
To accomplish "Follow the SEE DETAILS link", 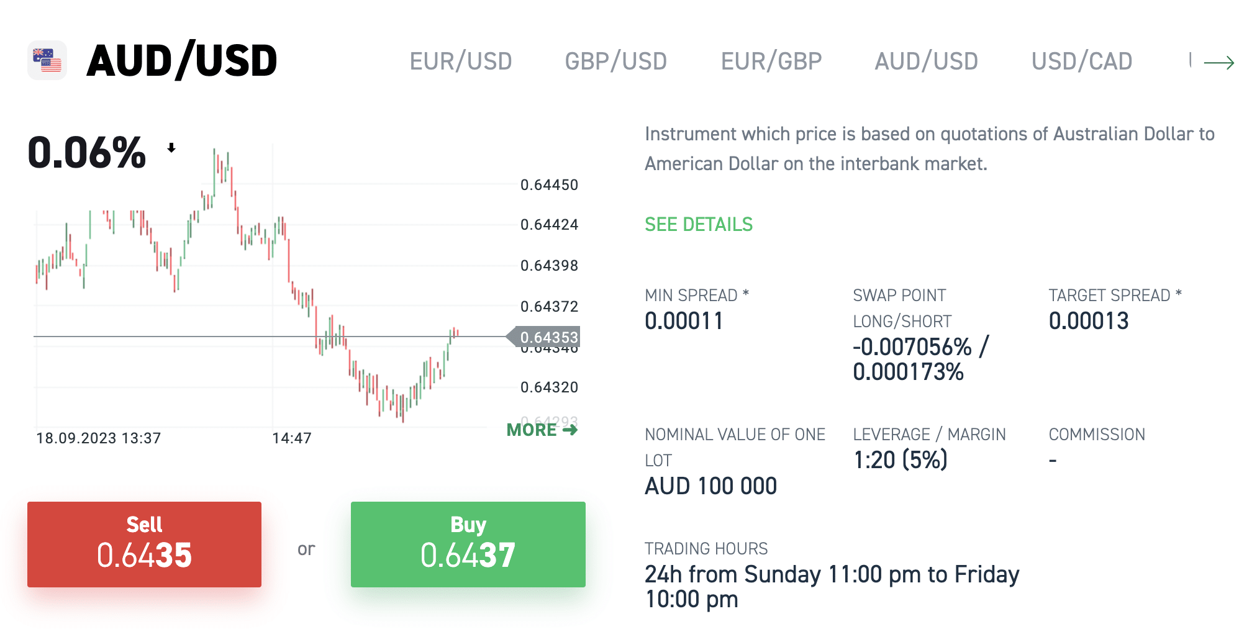I will click(x=698, y=224).
